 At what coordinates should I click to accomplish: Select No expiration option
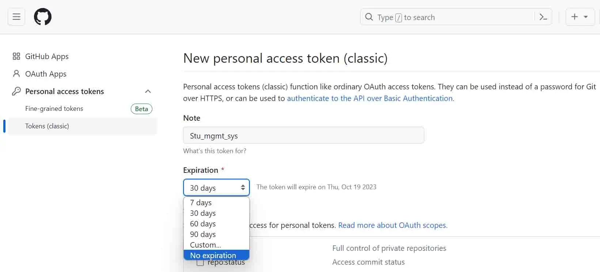click(x=216, y=255)
